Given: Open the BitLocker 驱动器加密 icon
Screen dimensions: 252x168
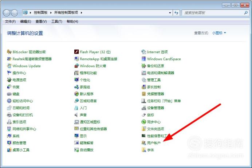Looking at the screenshot, I should [x=9, y=52].
